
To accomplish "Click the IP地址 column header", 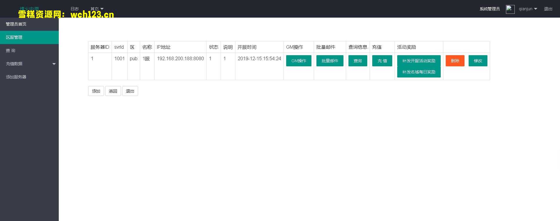I will click(x=180, y=47).
